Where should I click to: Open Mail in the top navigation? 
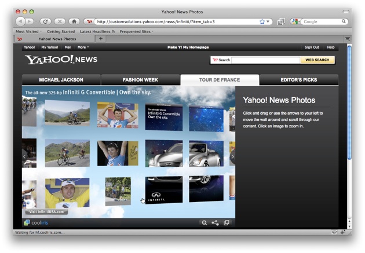tap(68, 47)
